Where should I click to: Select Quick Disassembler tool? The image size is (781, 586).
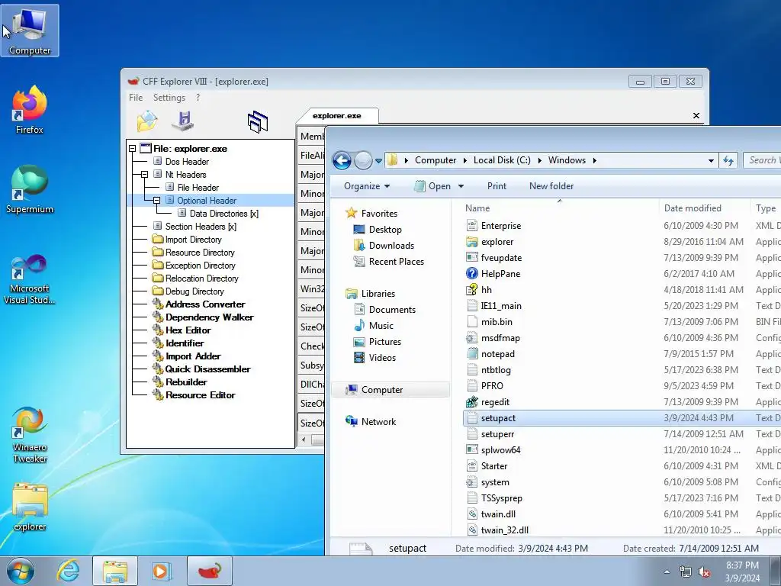point(207,369)
